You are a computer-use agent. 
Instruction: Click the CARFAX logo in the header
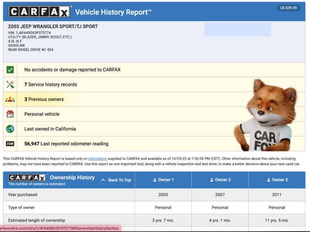coord(39,12)
